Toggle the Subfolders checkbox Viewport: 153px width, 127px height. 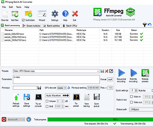tap(23, 20)
